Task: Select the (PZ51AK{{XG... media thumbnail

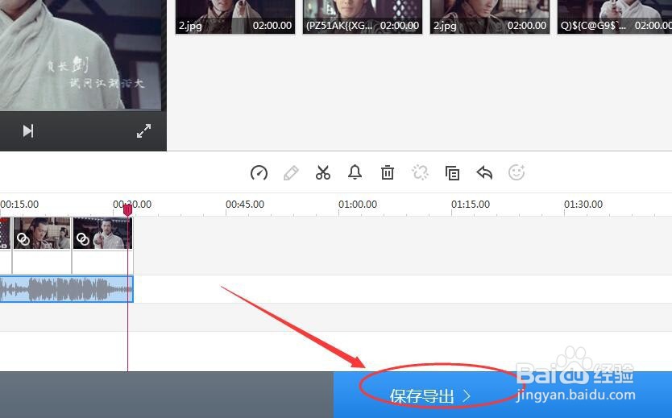Action: [362, 16]
